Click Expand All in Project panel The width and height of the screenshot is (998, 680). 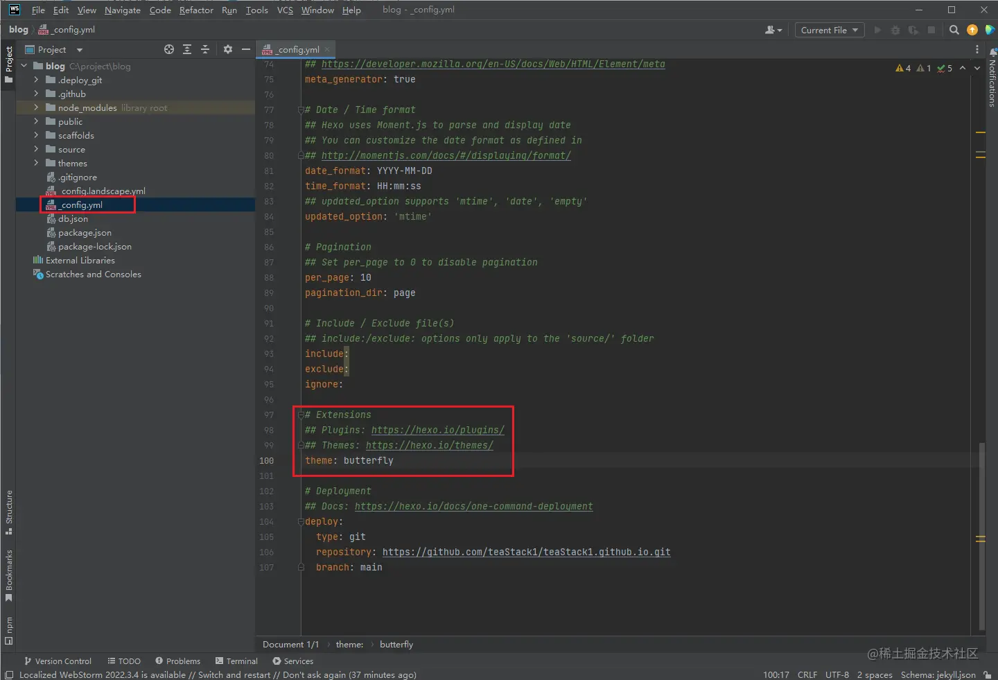point(187,49)
